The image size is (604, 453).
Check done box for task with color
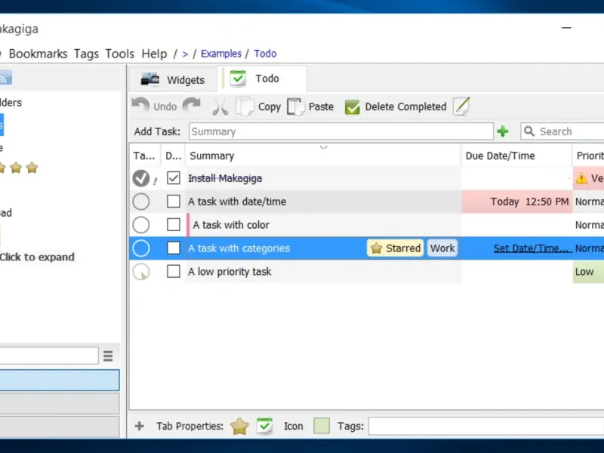point(174,224)
